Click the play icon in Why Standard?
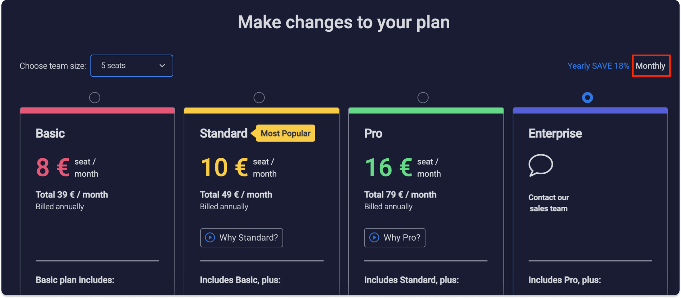Viewport: 681px width, 298px height. coord(210,237)
